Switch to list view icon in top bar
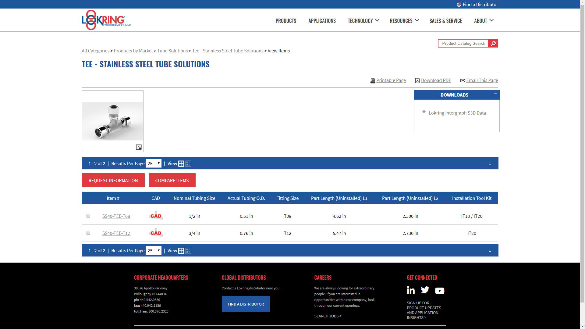Image resolution: width=585 pixels, height=329 pixels. pos(188,164)
